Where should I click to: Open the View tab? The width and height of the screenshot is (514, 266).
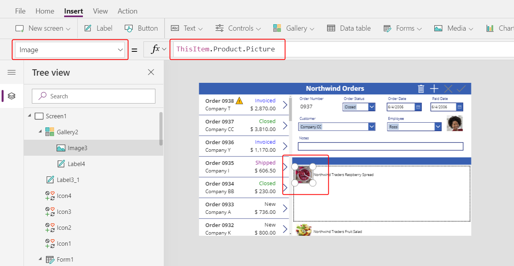[x=100, y=11]
